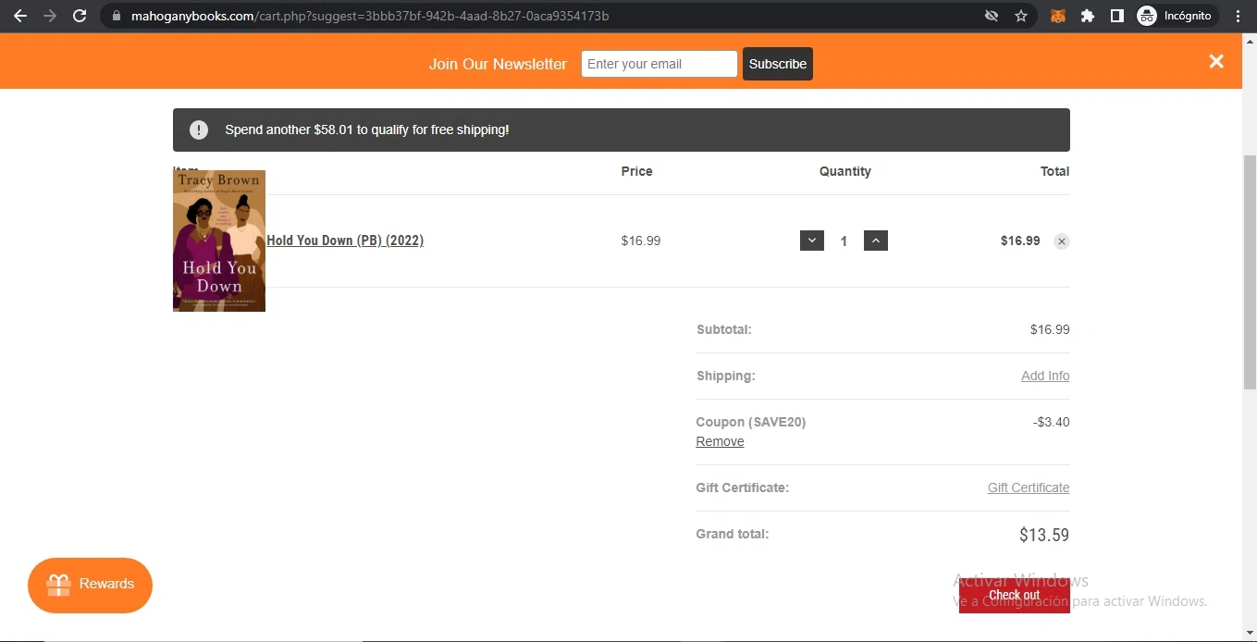Bookmark this page with the star
The height and width of the screenshot is (642, 1257).
1021,16
